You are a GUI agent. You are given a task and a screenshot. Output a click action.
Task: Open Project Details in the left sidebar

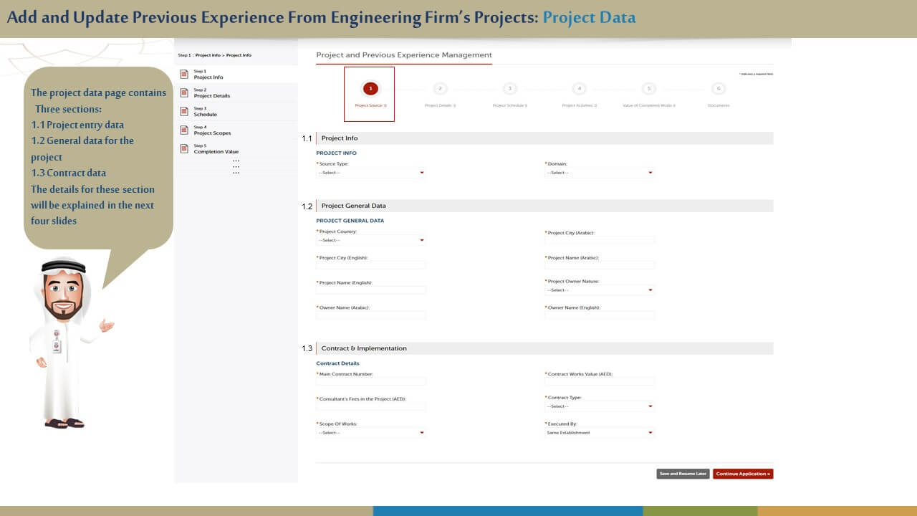(212, 96)
